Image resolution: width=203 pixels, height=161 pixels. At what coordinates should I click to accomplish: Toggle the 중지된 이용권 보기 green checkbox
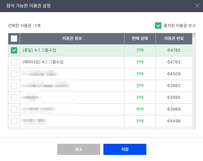(x=158, y=26)
